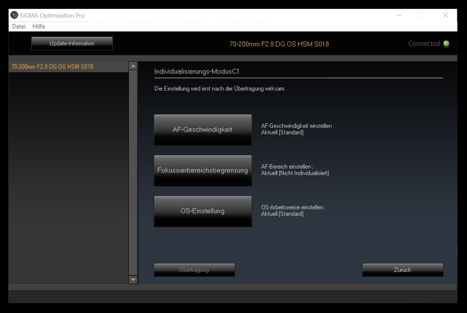This screenshot has width=467, height=313.
Task: Select 70-200mm lens in the left list
Action: (53, 66)
